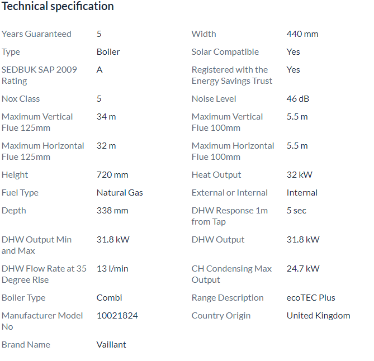Select the 46 dB noise level value
Viewport: 374px width, 361px height.
click(297, 99)
